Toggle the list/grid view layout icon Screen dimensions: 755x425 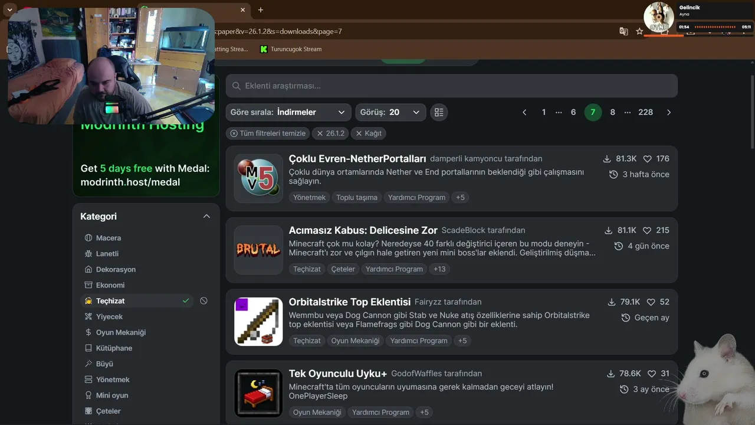(x=439, y=112)
